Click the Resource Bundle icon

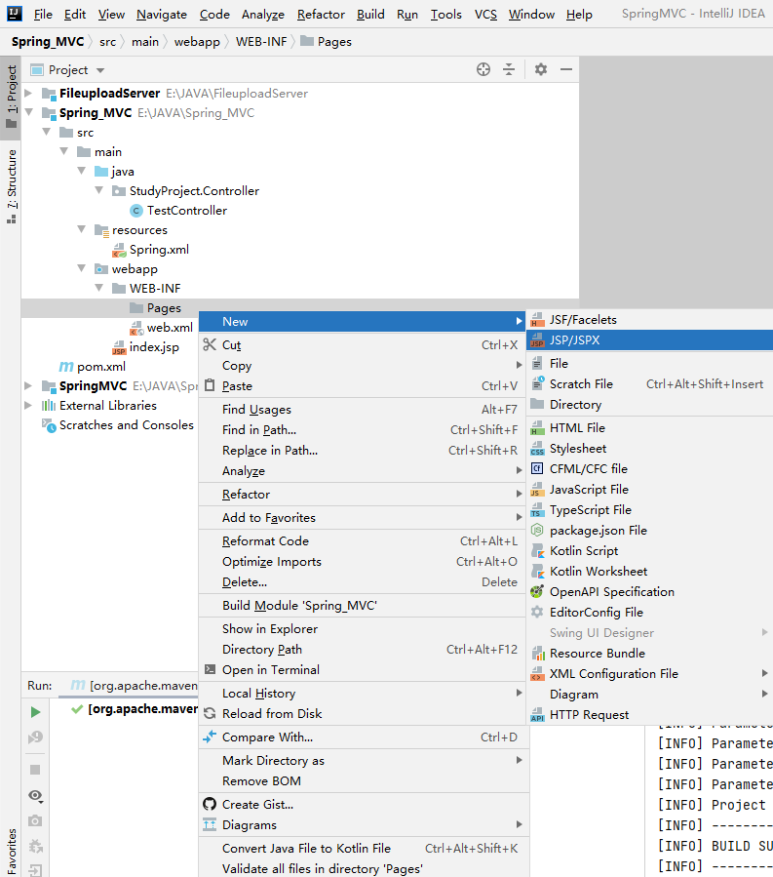[x=537, y=654]
